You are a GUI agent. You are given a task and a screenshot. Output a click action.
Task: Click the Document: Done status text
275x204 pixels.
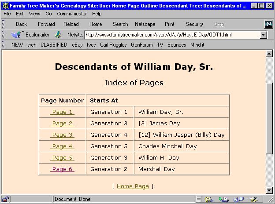coord(73,199)
